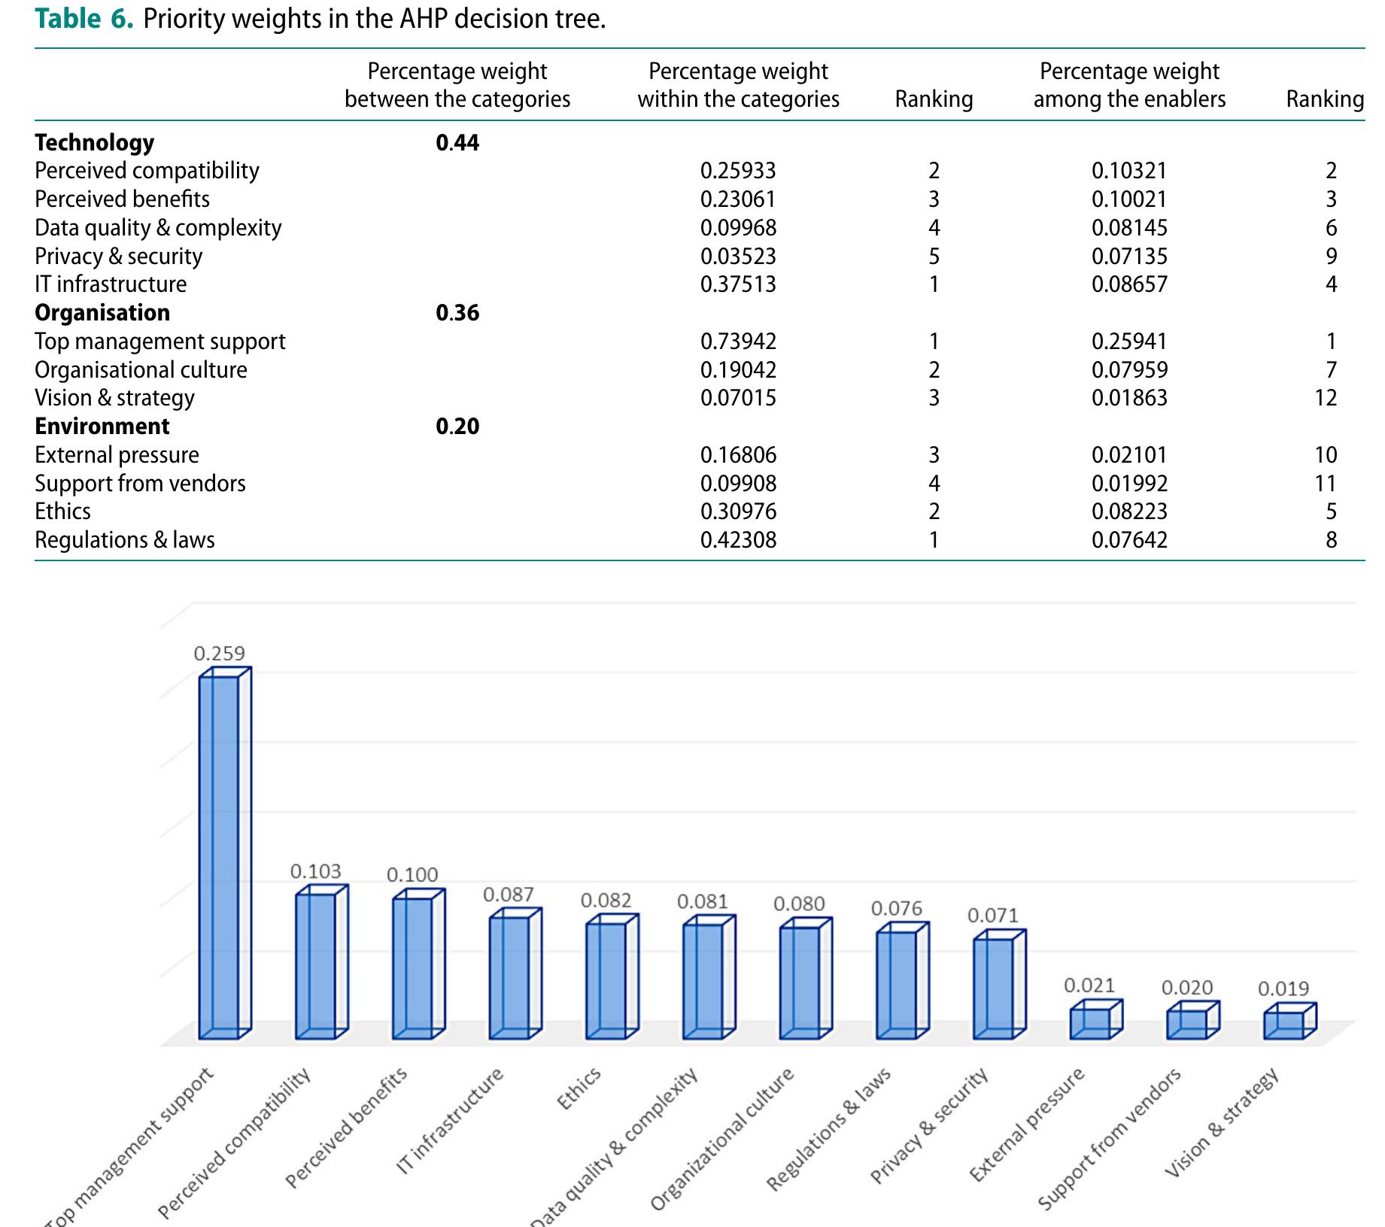Viewport: 1385px width, 1227px height.
Task: Click the 0.44 Technology category weight
Action: click(x=457, y=142)
